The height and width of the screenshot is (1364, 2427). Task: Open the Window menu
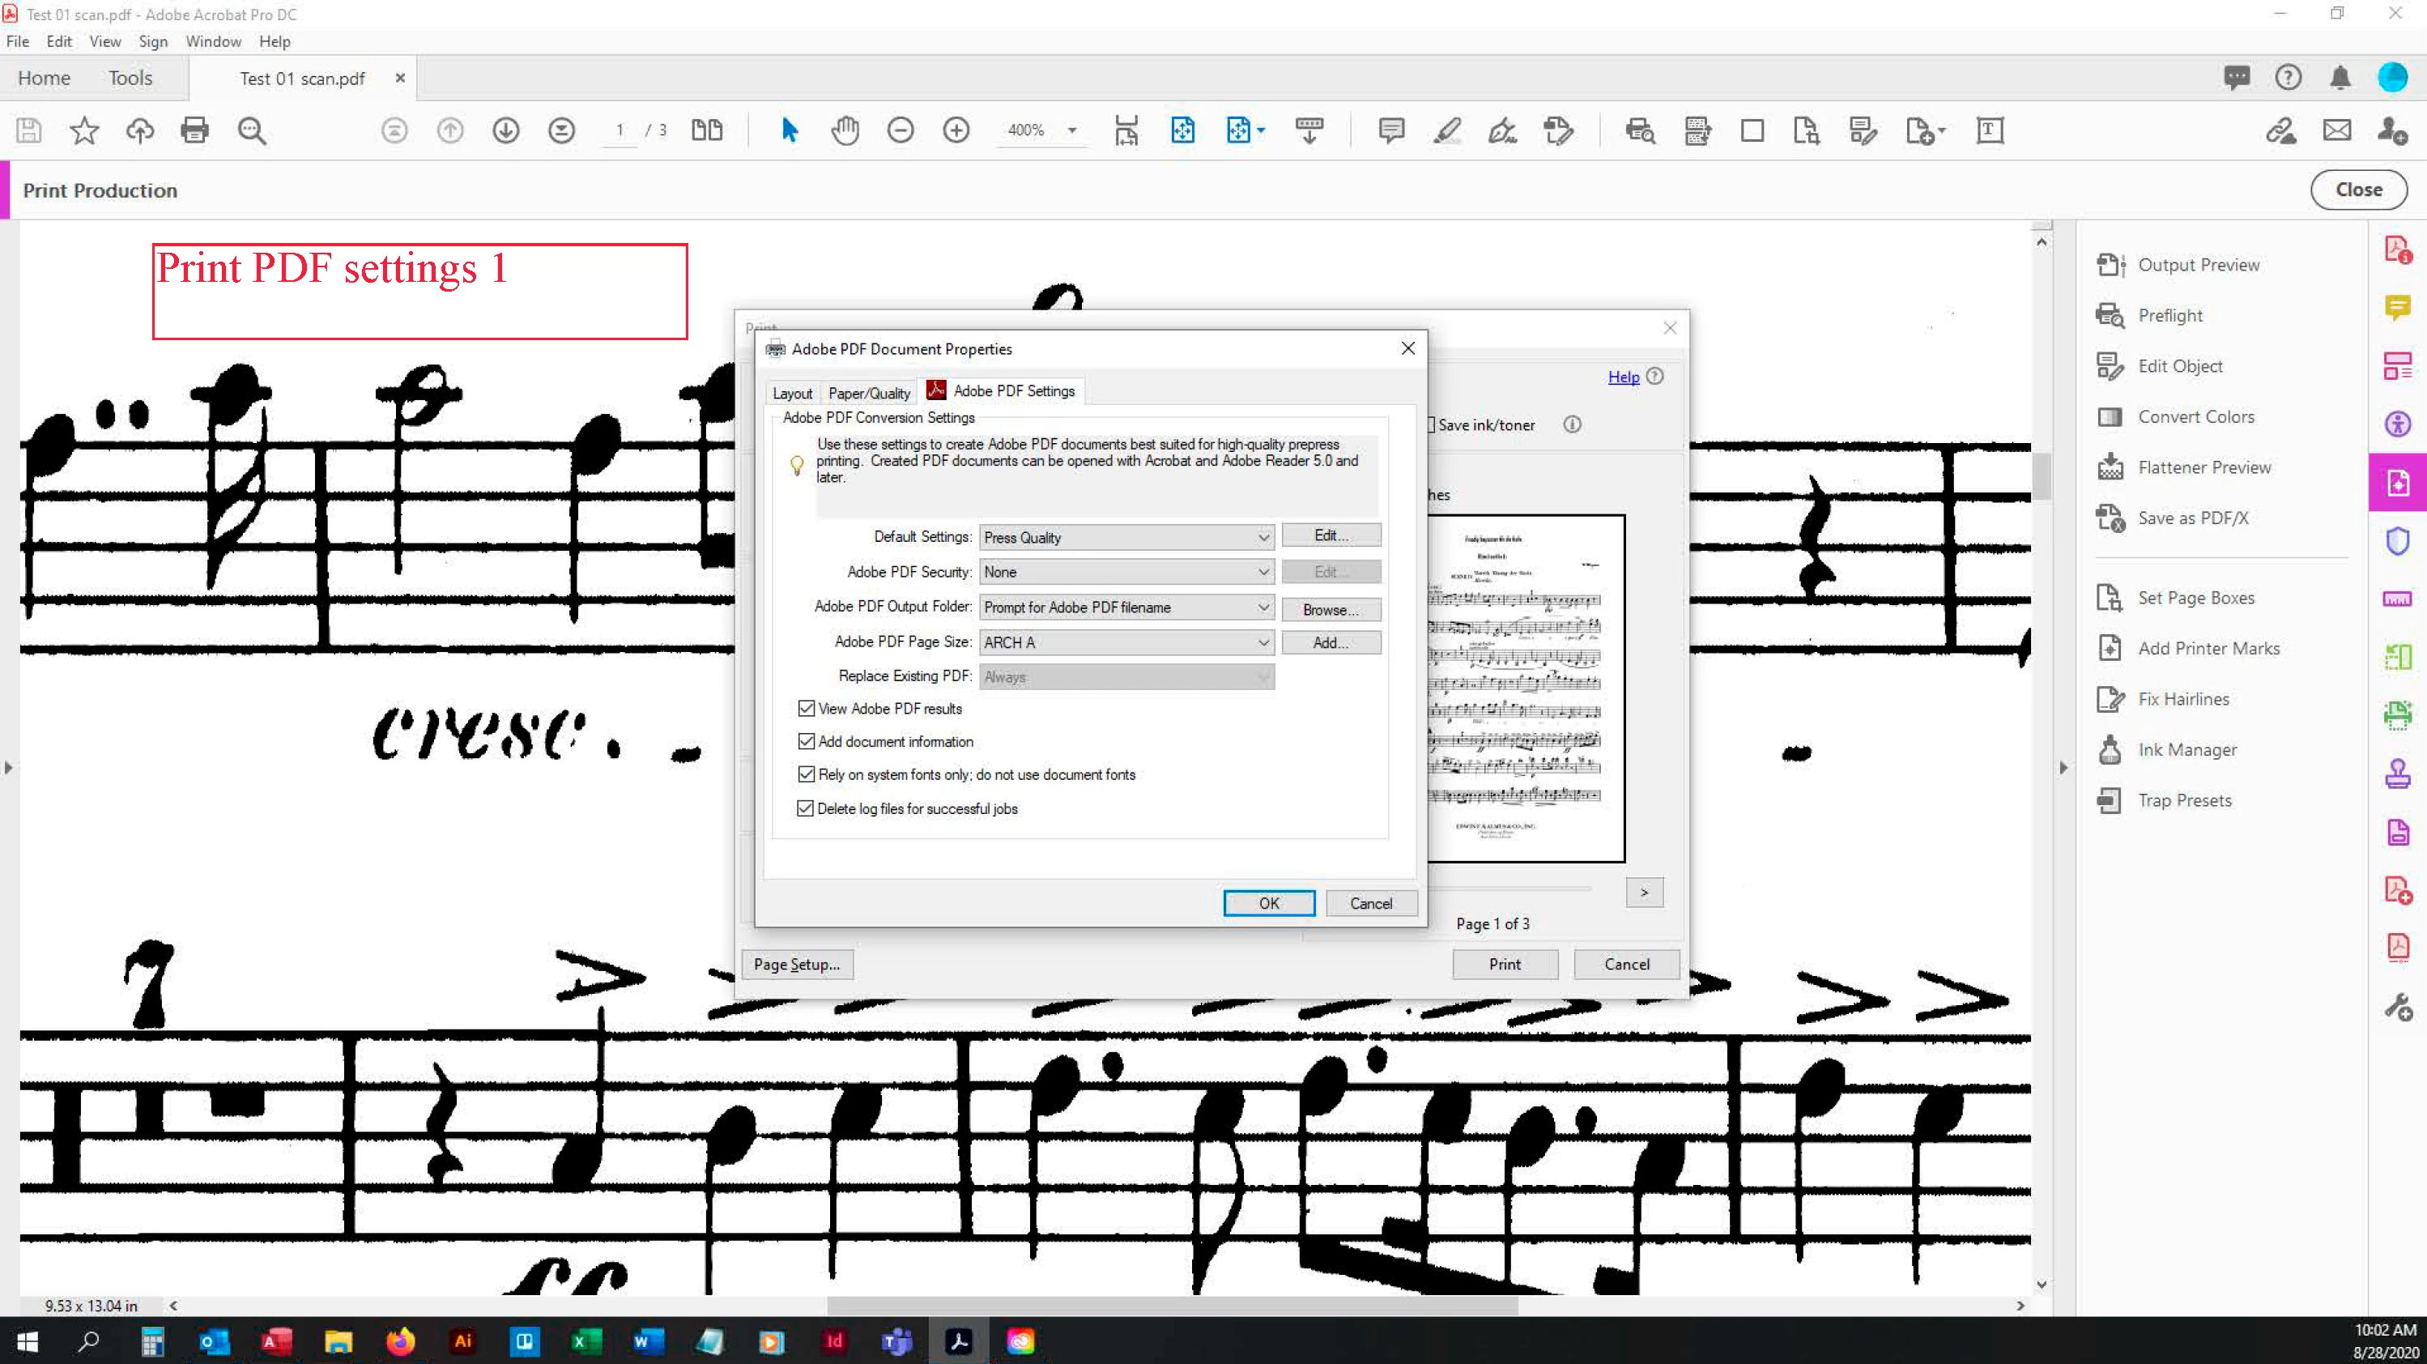(213, 41)
